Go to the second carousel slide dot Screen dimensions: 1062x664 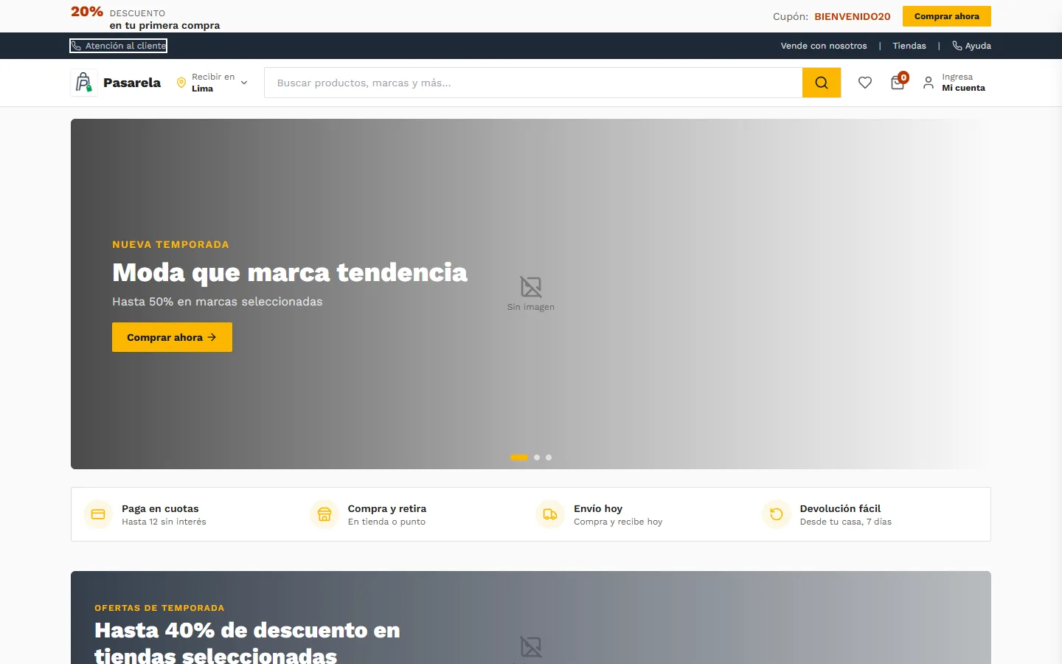(537, 457)
